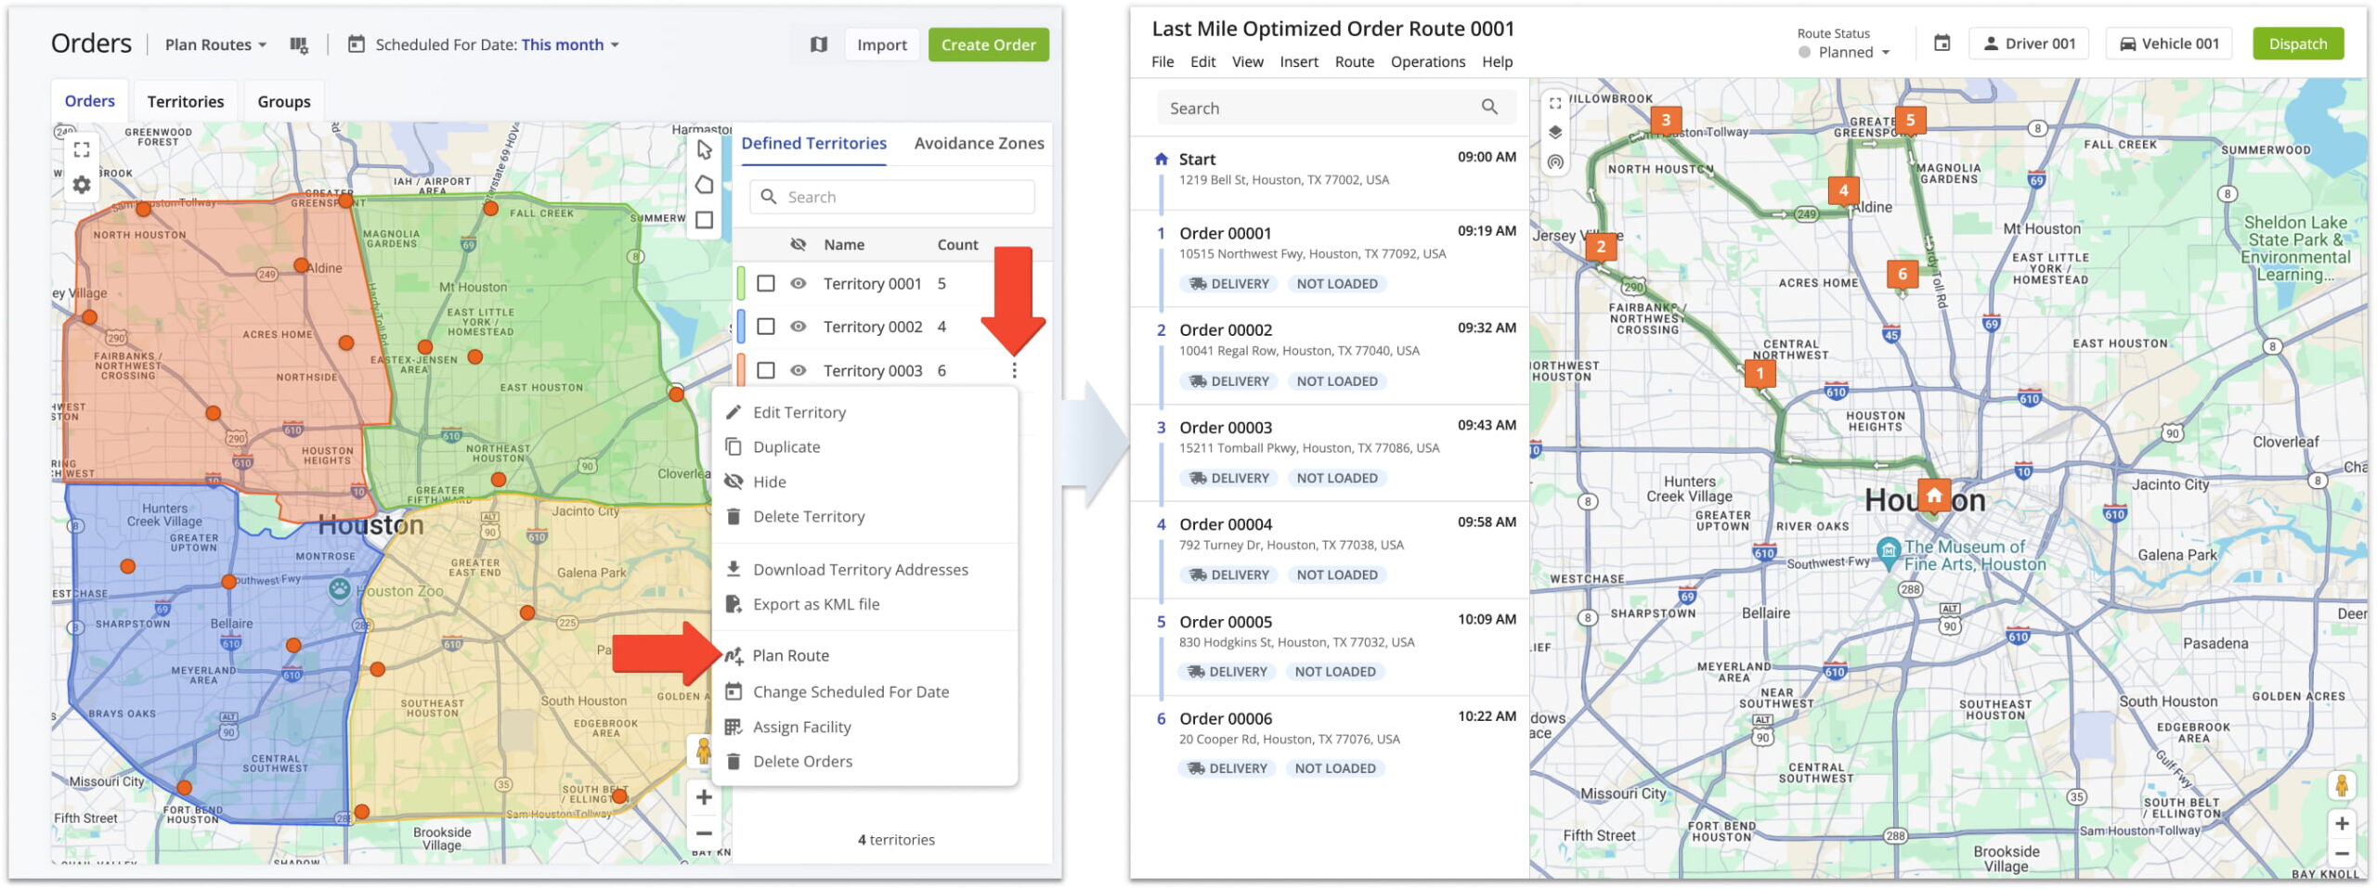
Task: Click the route stops Search field
Action: [x=1335, y=108]
